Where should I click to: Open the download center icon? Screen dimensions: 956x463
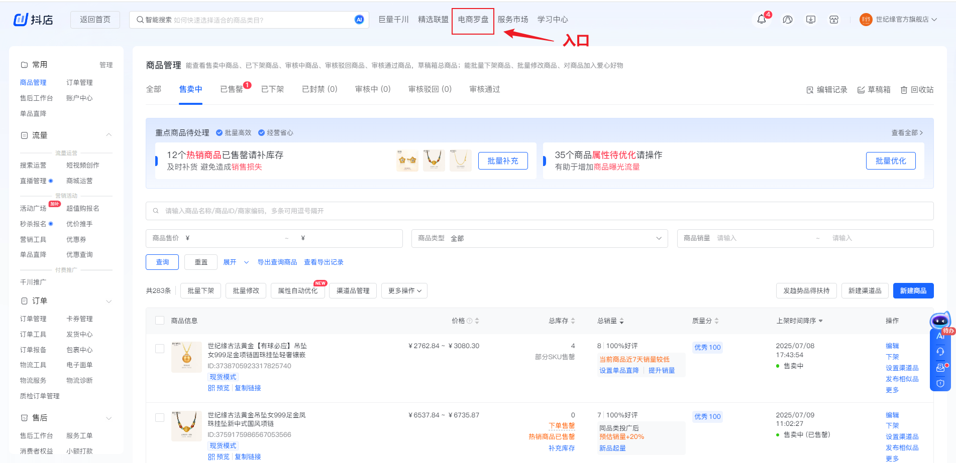click(x=810, y=20)
